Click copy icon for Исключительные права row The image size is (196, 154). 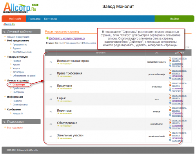[x=170, y=63]
